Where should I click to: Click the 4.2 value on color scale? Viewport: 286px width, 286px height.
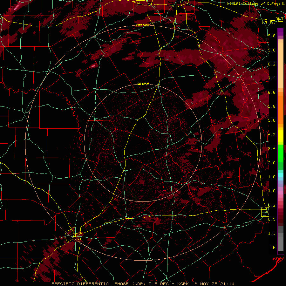pos(272,135)
